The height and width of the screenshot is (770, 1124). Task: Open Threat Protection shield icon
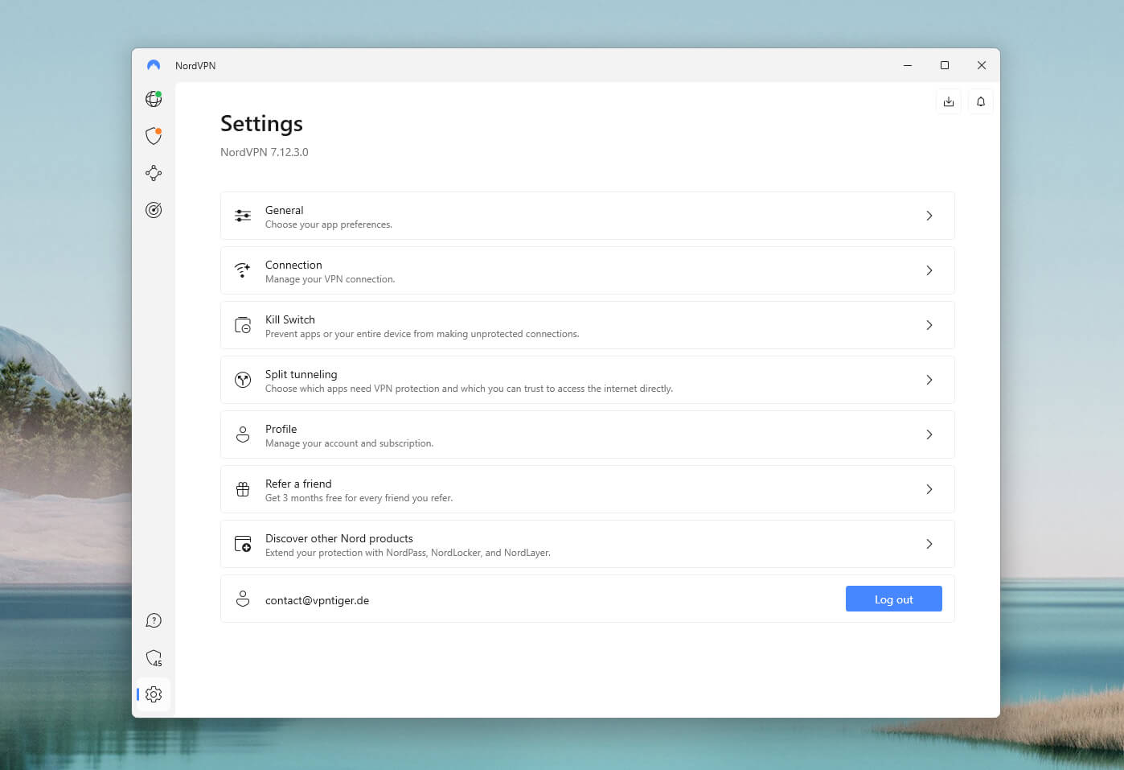(154, 135)
